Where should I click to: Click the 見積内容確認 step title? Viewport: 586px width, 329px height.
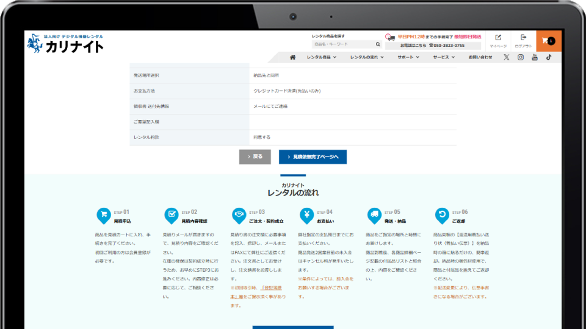coord(194,222)
